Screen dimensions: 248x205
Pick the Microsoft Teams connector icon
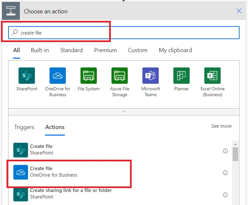point(151,76)
